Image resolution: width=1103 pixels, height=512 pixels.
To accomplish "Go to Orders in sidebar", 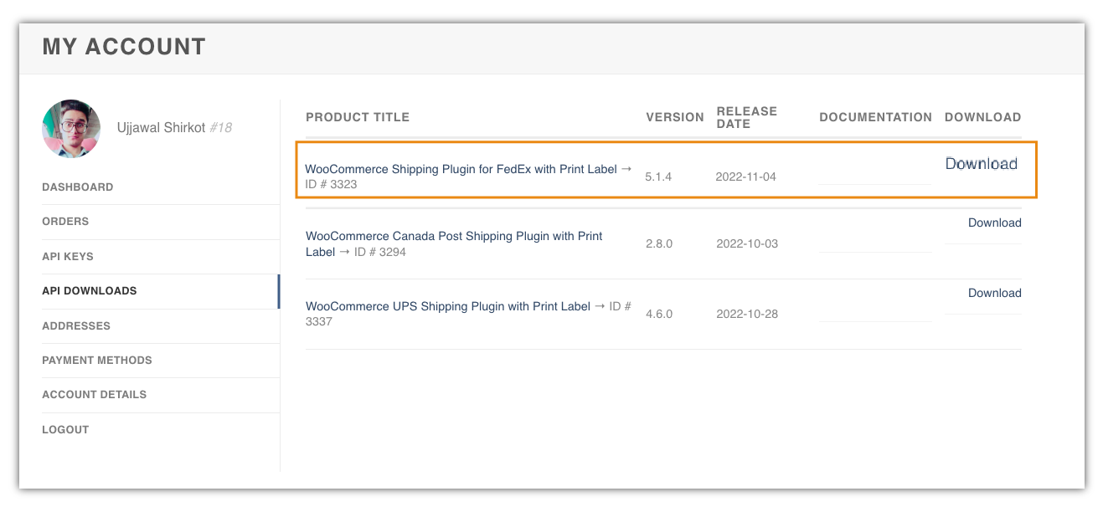I will click(65, 222).
